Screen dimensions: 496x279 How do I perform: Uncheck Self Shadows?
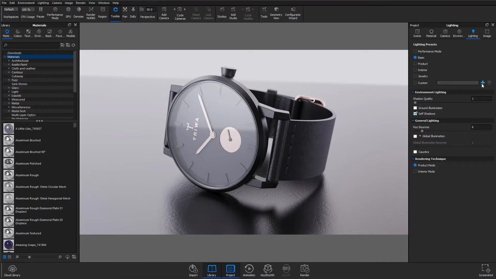[x=415, y=113]
